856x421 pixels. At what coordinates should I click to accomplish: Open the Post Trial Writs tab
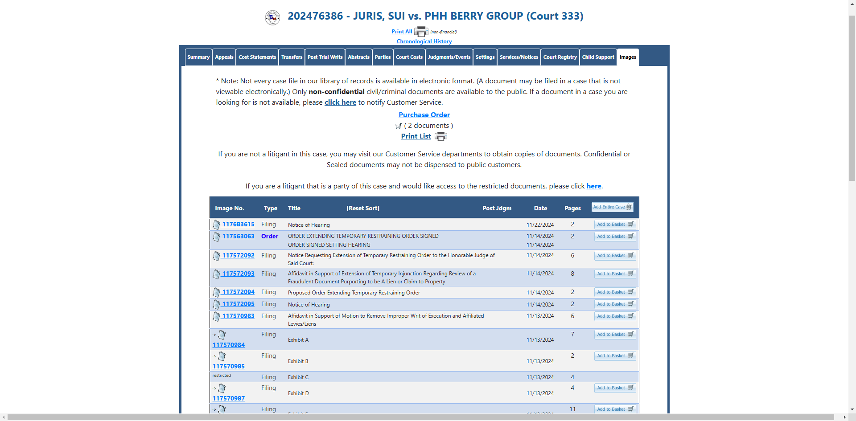325,57
